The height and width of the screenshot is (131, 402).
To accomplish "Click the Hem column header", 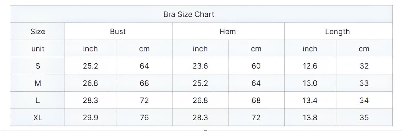I will [x=228, y=31].
